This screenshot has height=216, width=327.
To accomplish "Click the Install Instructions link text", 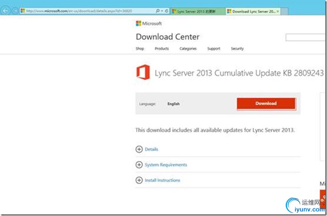I will click(162, 180).
